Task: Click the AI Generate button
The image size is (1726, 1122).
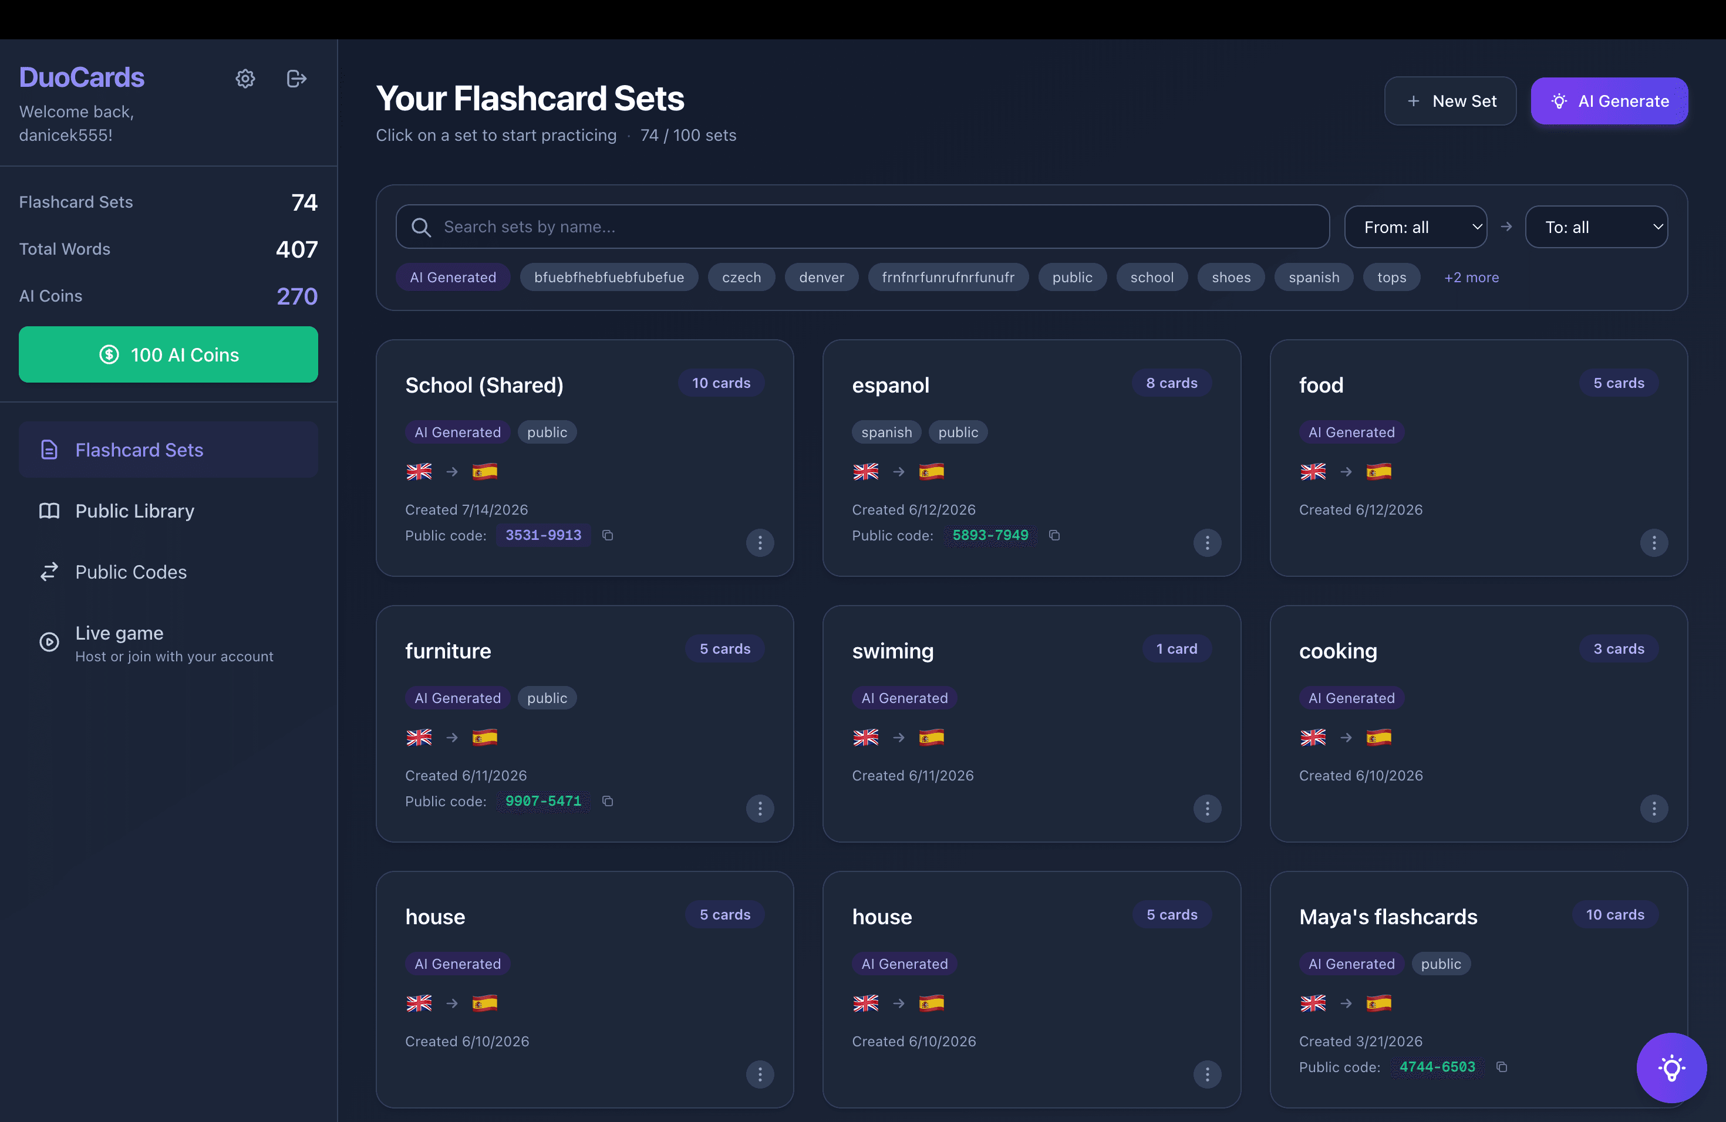Action: pyautogui.click(x=1609, y=101)
